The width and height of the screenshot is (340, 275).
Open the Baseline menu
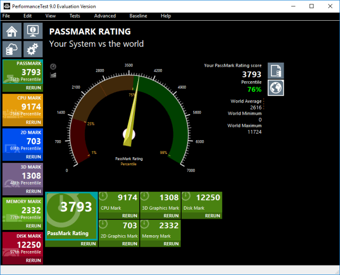click(x=138, y=16)
